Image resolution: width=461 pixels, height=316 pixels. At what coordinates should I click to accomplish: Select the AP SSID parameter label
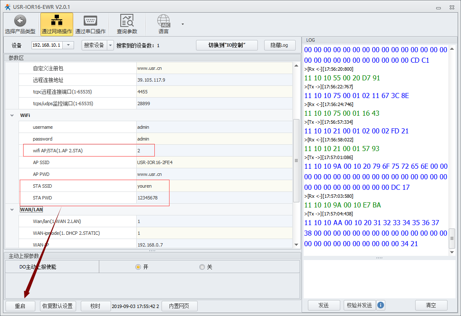(41, 162)
